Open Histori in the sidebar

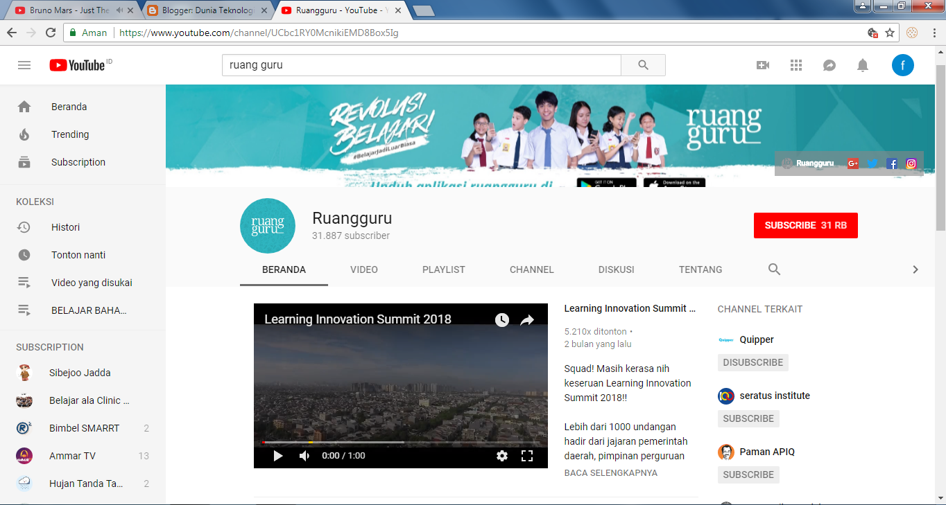click(x=83, y=227)
